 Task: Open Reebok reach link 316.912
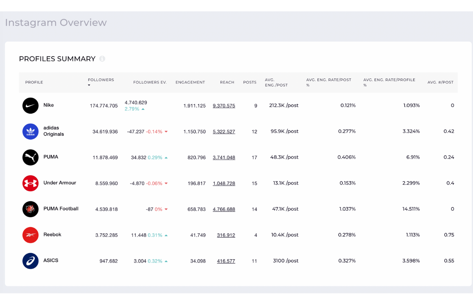(x=226, y=235)
